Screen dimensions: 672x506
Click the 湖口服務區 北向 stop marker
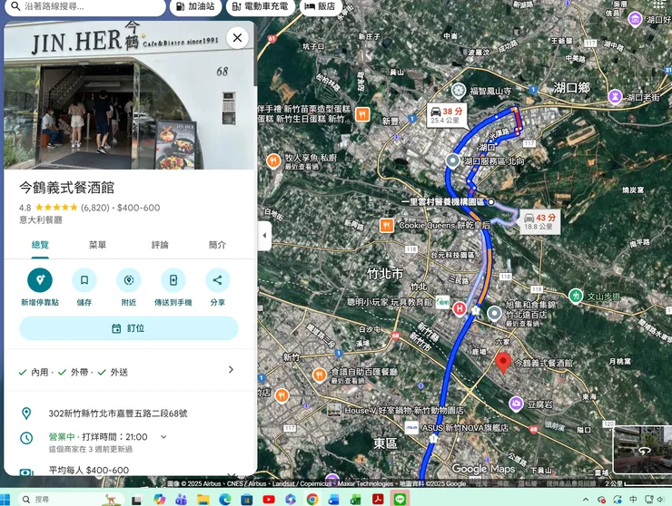point(452,161)
